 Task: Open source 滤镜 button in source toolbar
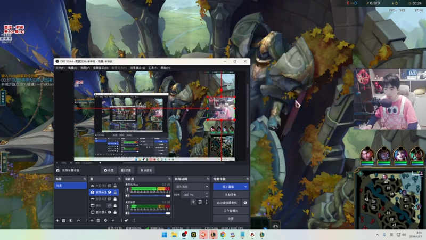click(x=126, y=170)
